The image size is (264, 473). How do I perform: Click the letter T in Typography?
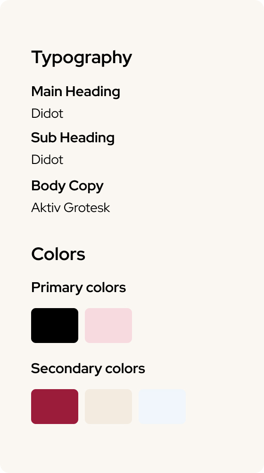(x=36, y=57)
